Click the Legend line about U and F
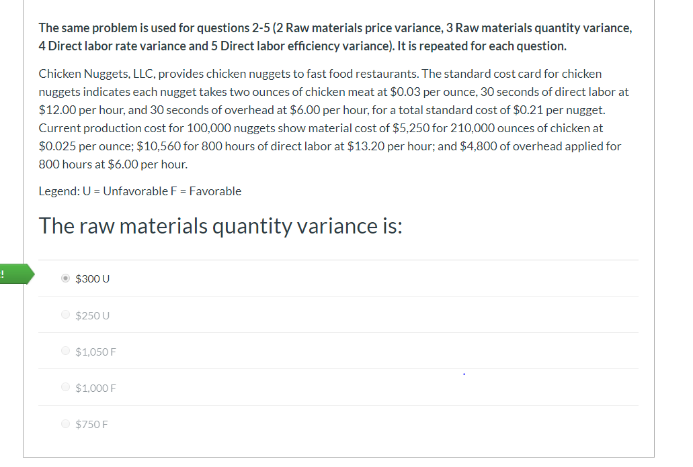 [x=140, y=191]
